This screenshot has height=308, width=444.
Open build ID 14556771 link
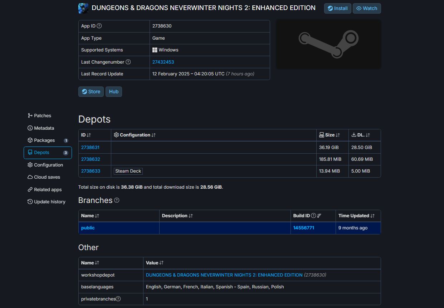point(304,228)
